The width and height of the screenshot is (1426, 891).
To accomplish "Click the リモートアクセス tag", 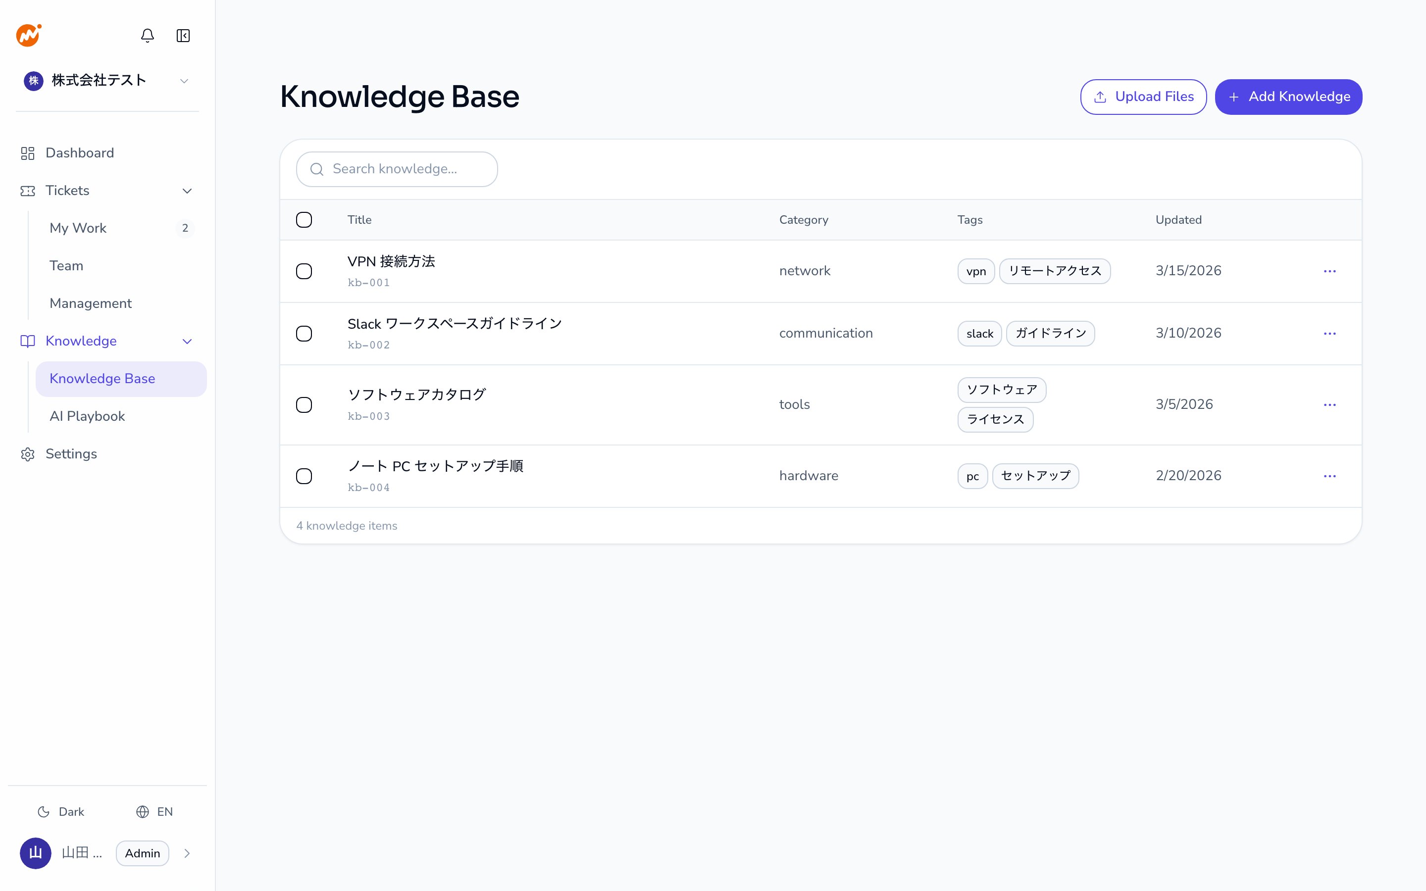I will tap(1055, 271).
